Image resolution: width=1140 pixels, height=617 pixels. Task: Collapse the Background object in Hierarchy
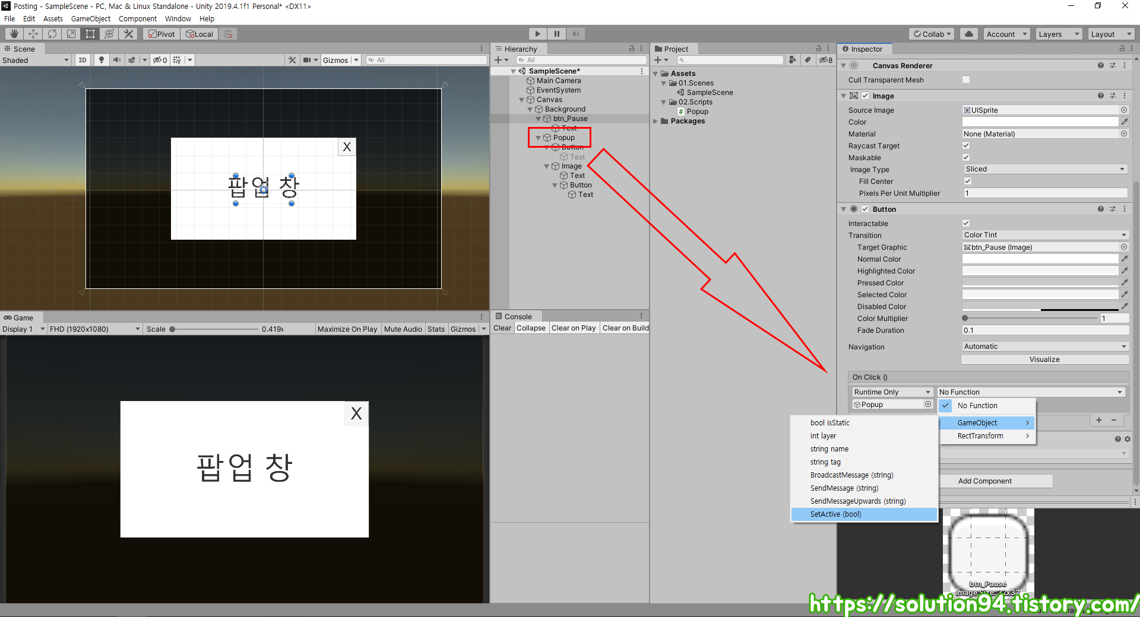pos(530,109)
